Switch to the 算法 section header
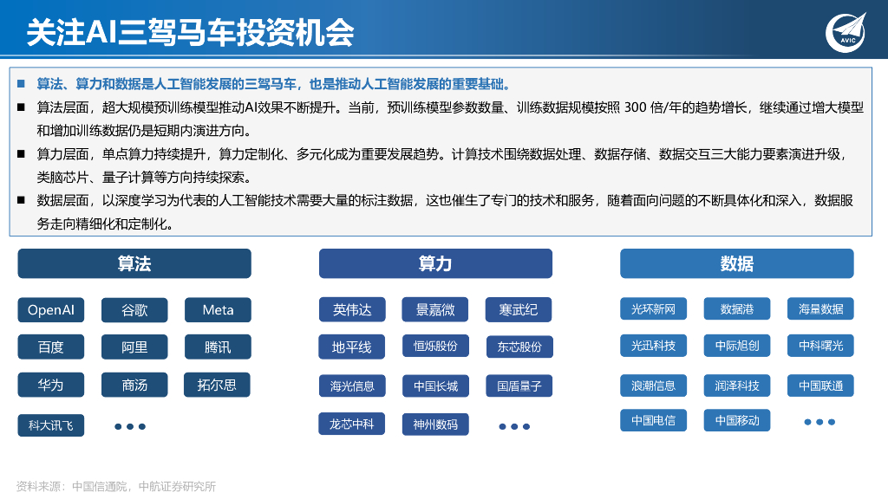 click(134, 262)
